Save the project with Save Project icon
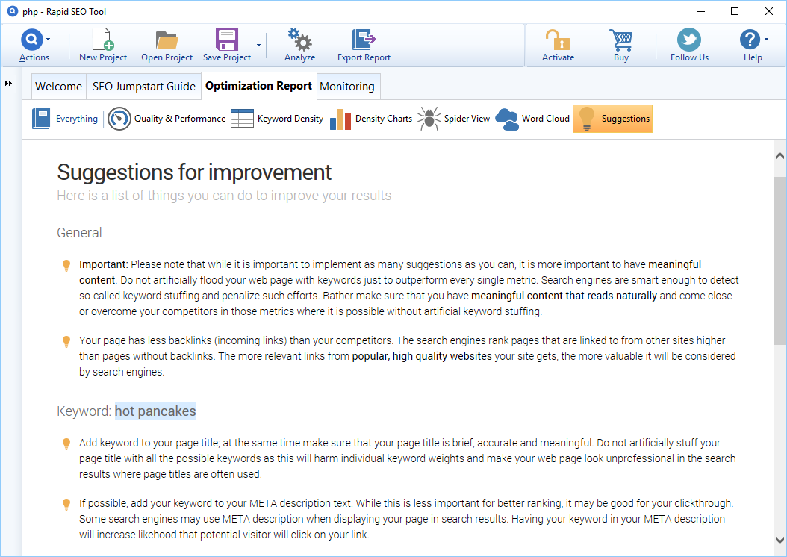 [226, 40]
